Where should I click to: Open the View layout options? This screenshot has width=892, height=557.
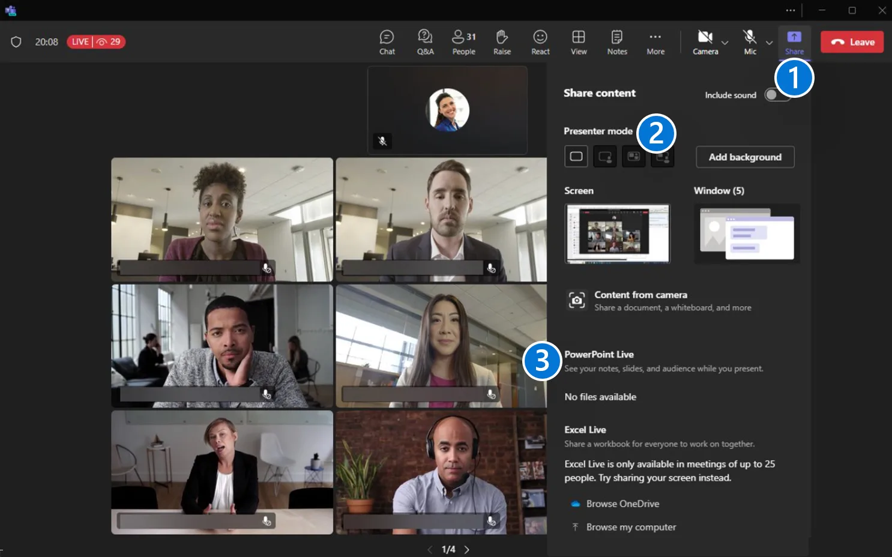click(579, 42)
